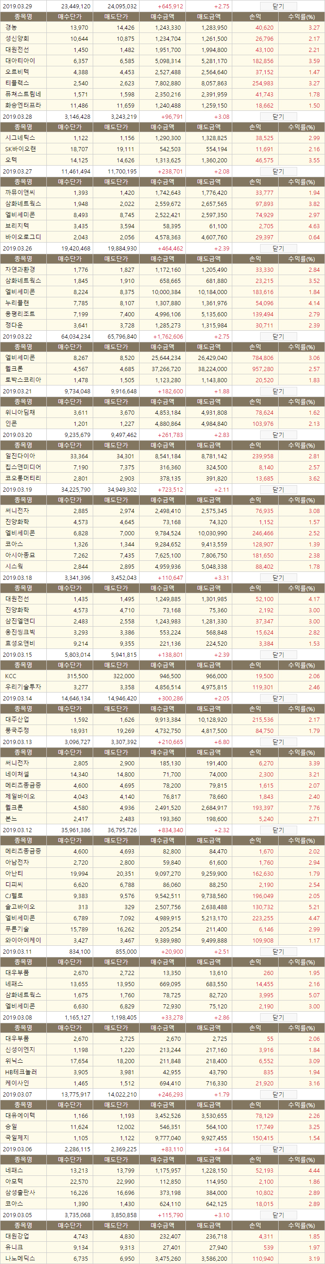Click the 토박스코리아 stock name
325x1264 pixels.
23,380
